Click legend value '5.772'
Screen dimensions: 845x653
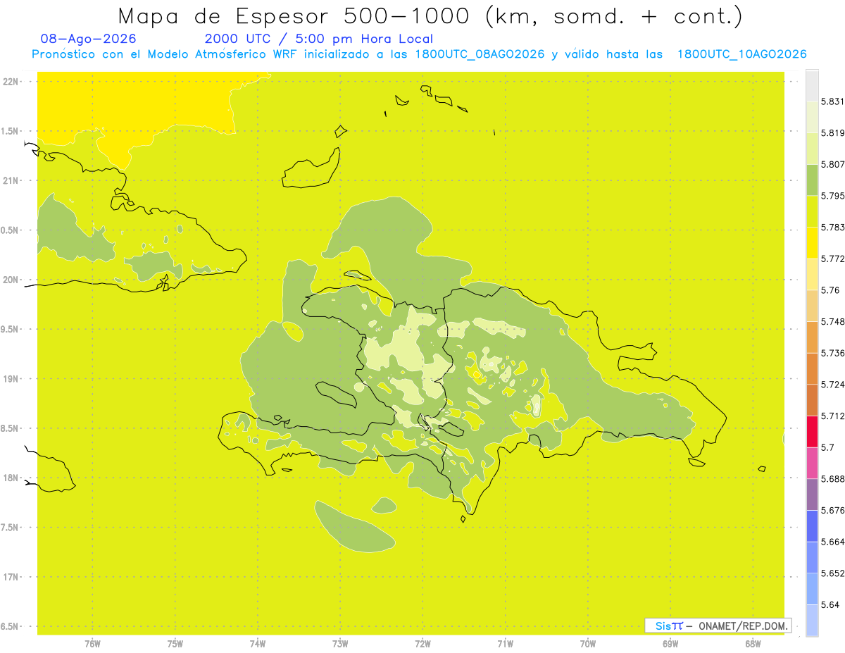[x=832, y=259]
